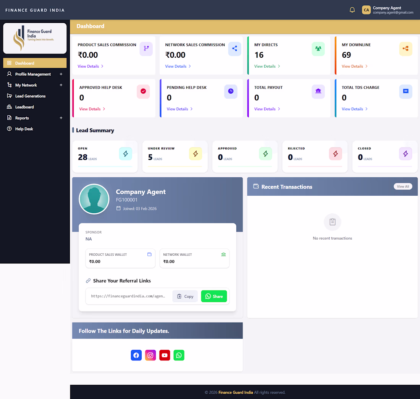The width and height of the screenshot is (420, 399).
Task: View Details for Pending Help Desk
Action: (180, 109)
